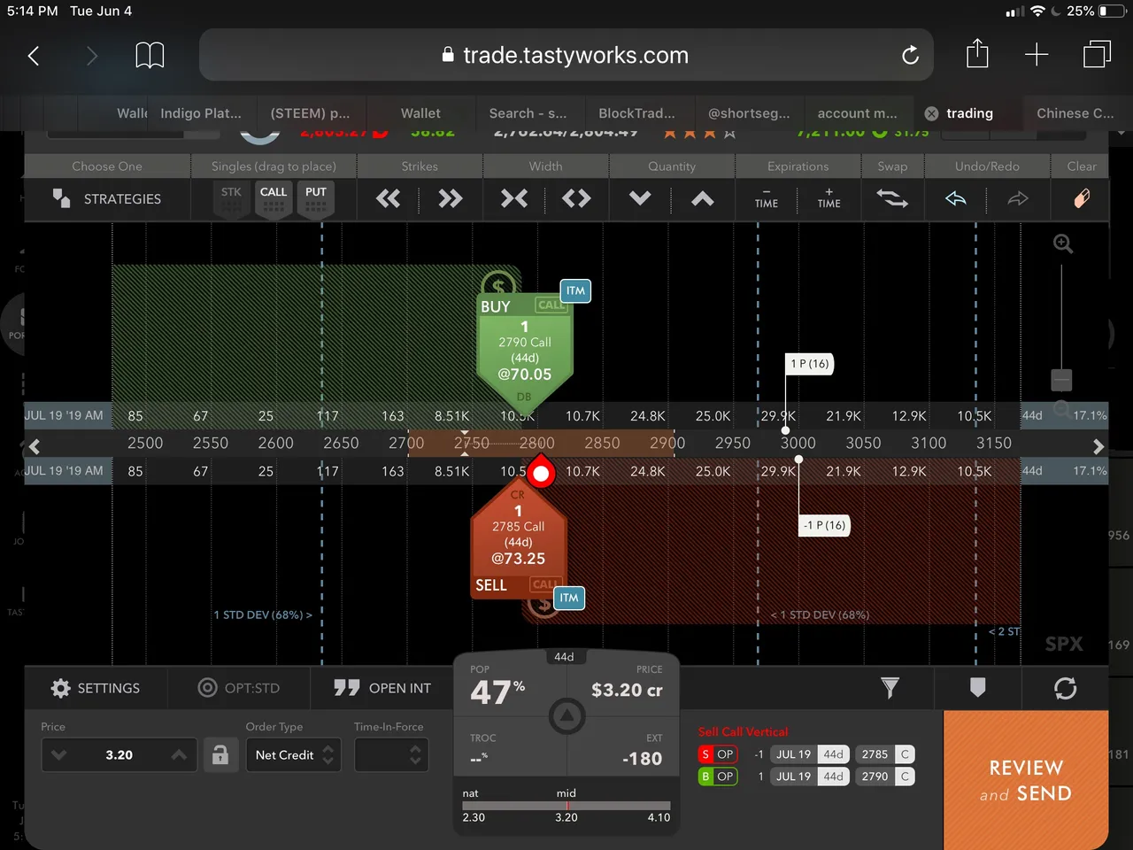Lower the price with down stepper
Screen dimensions: 1133x850
[x=58, y=755]
